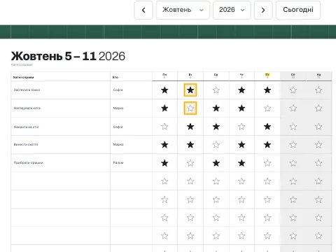Click the Чт day column header
Screen dimensions: 336x252
coord(241,76)
